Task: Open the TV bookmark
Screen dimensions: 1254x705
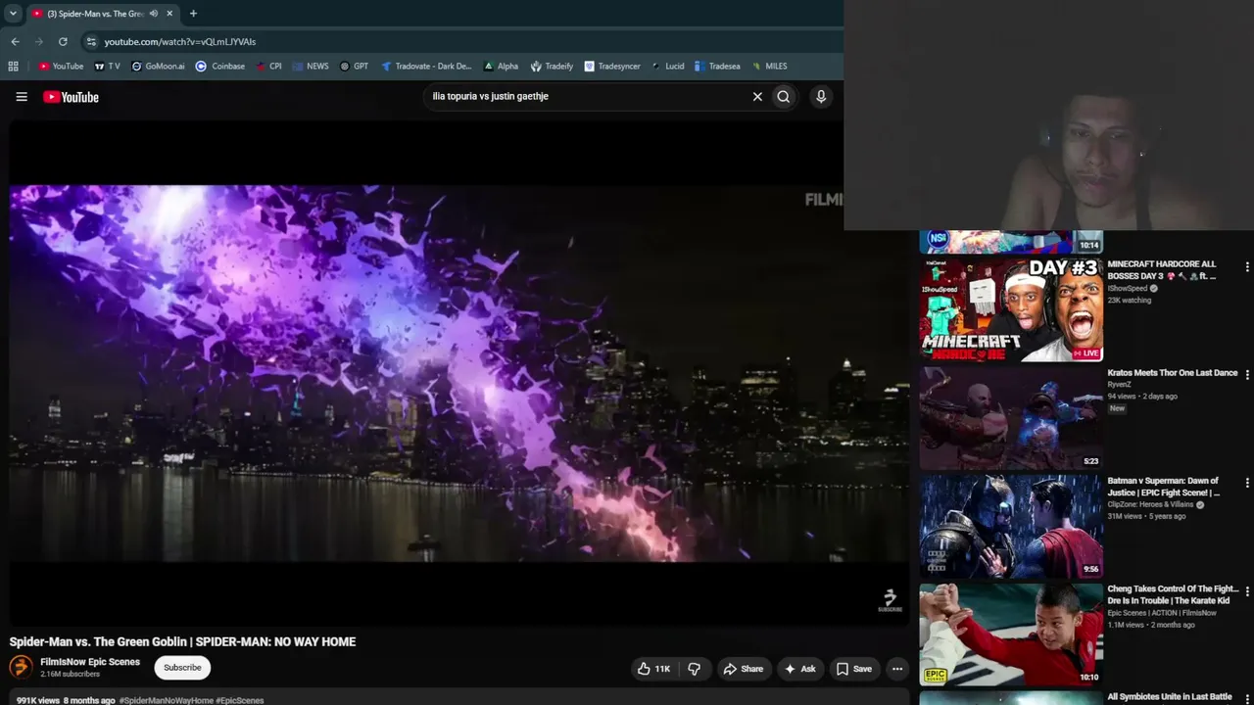Action: (x=108, y=67)
